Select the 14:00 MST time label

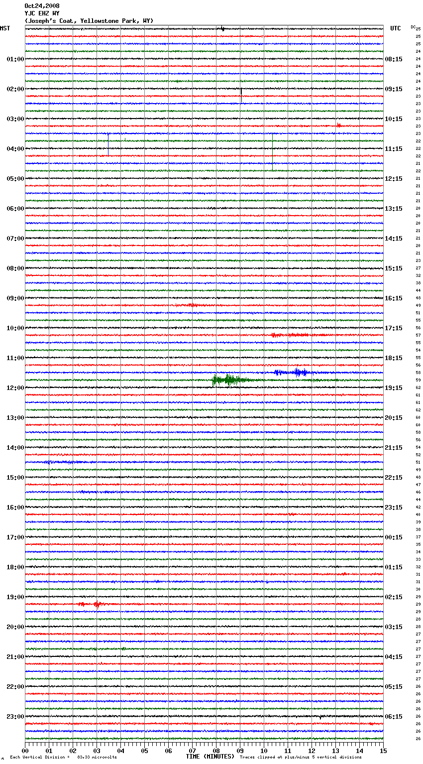(15, 448)
